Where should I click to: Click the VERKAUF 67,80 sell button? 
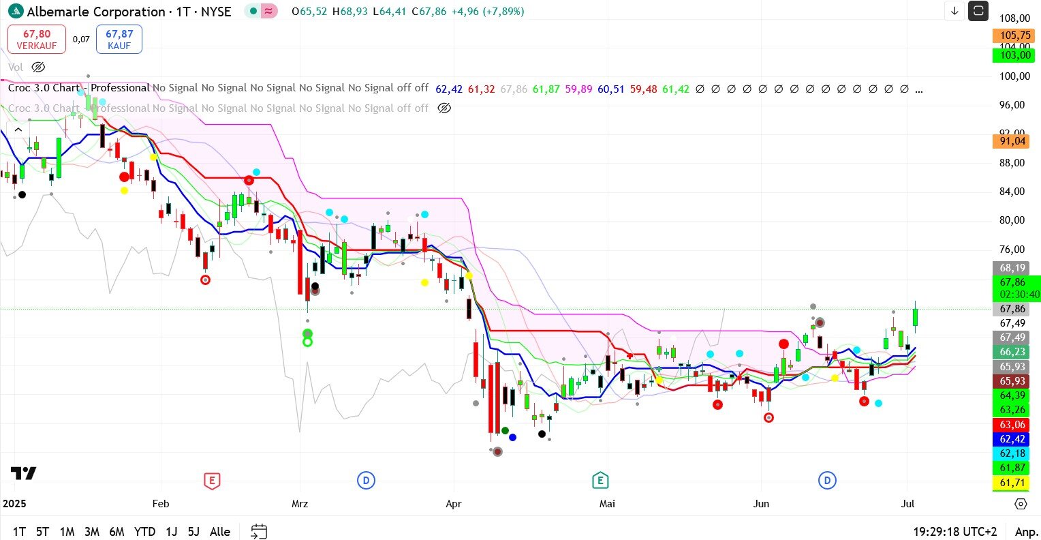(x=37, y=39)
